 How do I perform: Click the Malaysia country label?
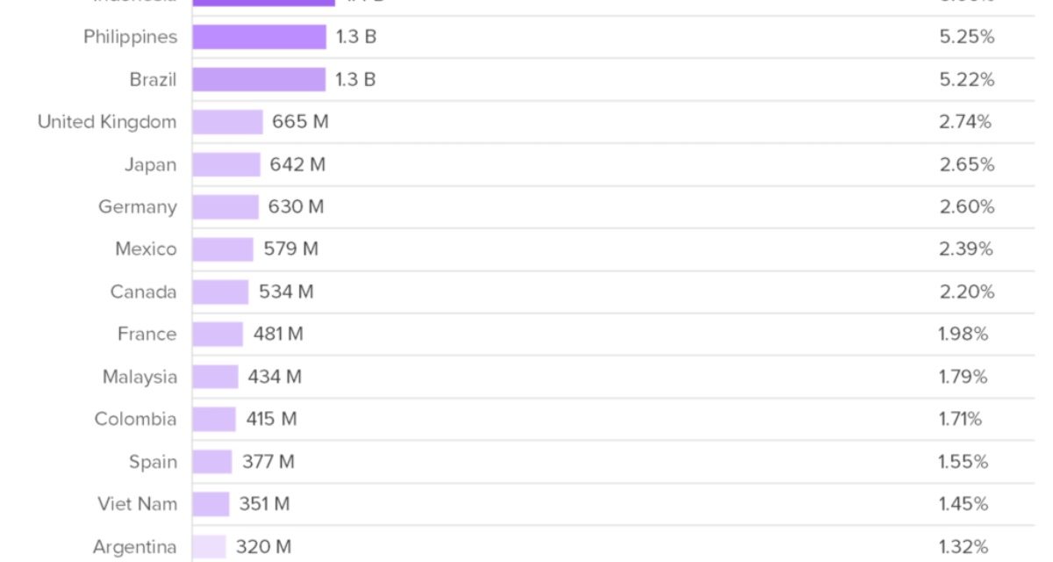(140, 377)
